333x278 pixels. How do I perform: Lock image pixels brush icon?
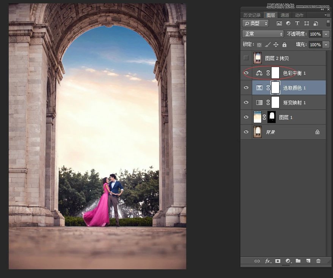point(268,45)
